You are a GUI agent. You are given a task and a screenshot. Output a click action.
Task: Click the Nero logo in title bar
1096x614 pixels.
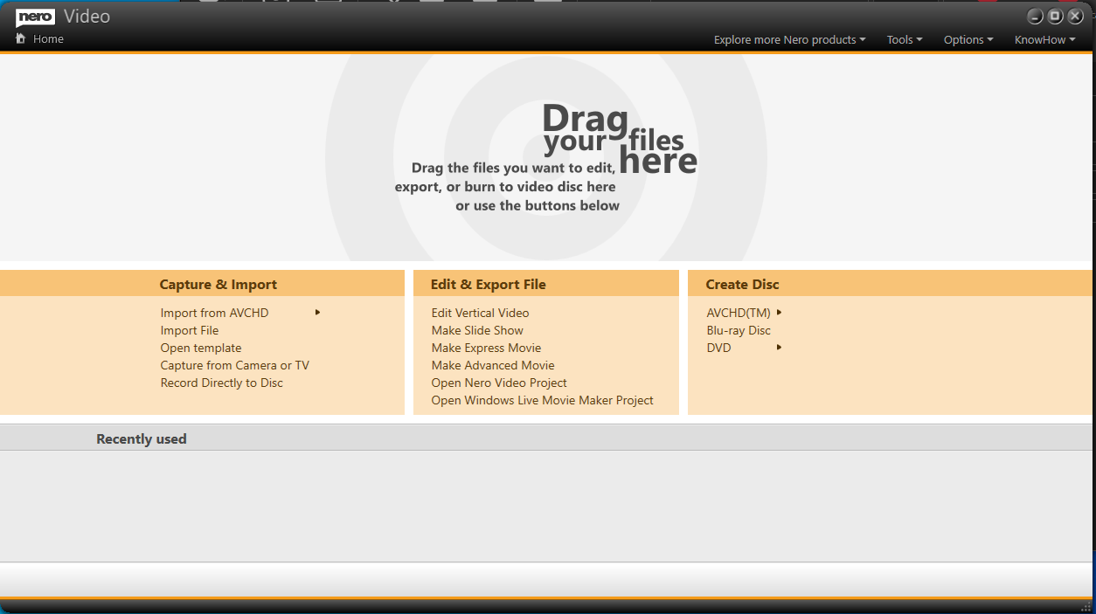35,17
